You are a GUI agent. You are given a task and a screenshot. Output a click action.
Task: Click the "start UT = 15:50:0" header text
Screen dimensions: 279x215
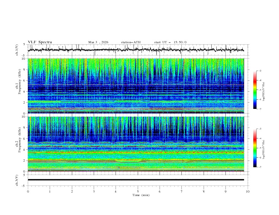point(170,42)
